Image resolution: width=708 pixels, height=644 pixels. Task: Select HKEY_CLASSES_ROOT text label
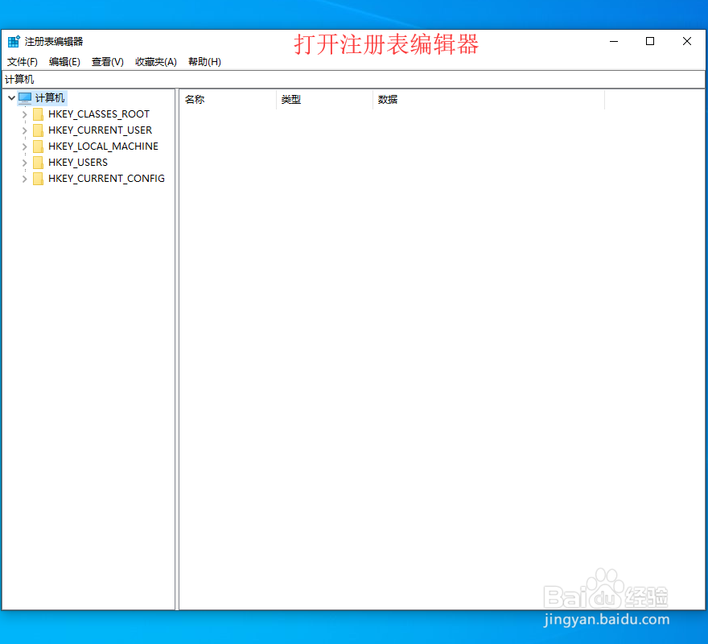click(99, 114)
